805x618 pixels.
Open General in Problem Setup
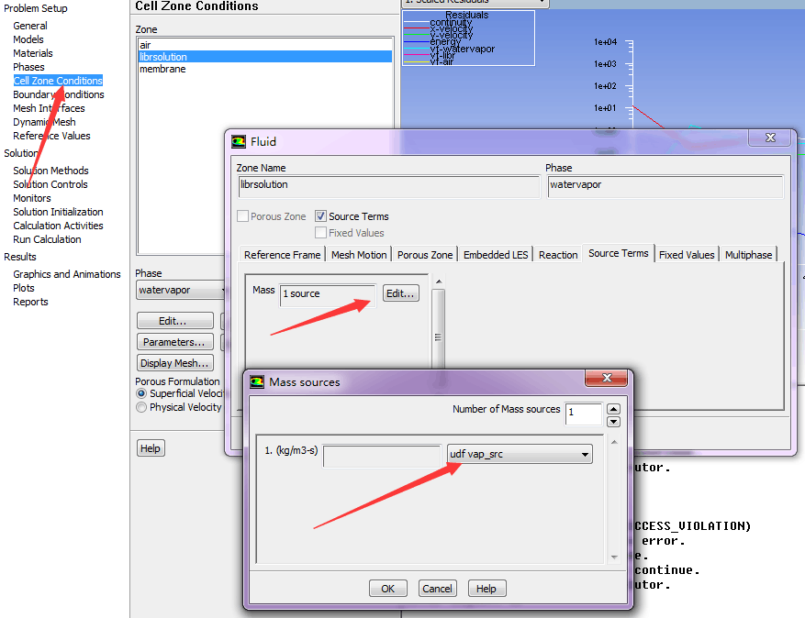[x=30, y=26]
